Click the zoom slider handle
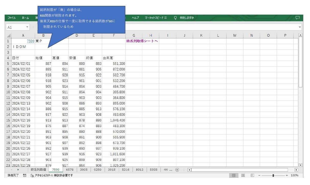 [273, 176]
